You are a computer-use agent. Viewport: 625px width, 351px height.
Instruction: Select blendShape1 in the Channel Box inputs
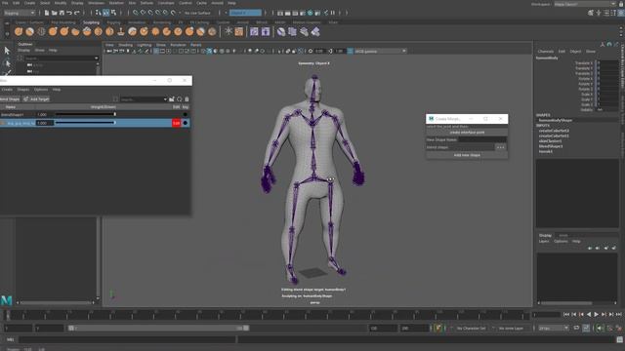coord(551,146)
